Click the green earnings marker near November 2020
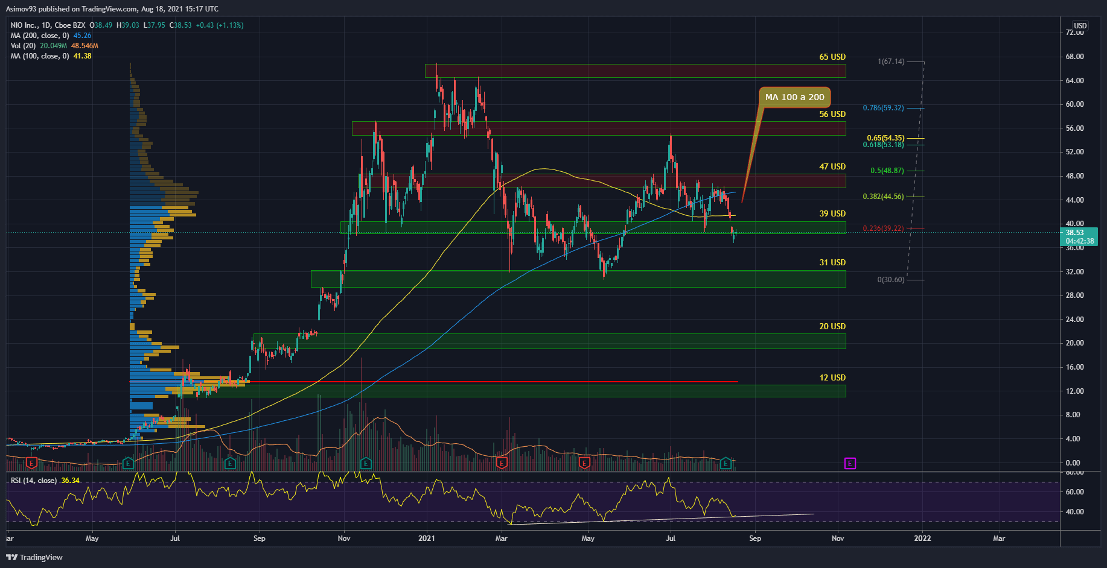The height and width of the screenshot is (568, 1107). point(366,463)
